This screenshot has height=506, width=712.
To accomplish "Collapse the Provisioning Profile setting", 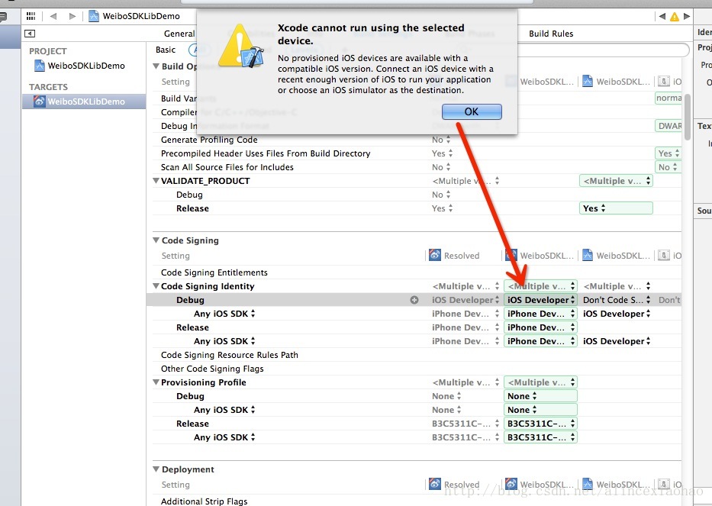I will 156,382.
